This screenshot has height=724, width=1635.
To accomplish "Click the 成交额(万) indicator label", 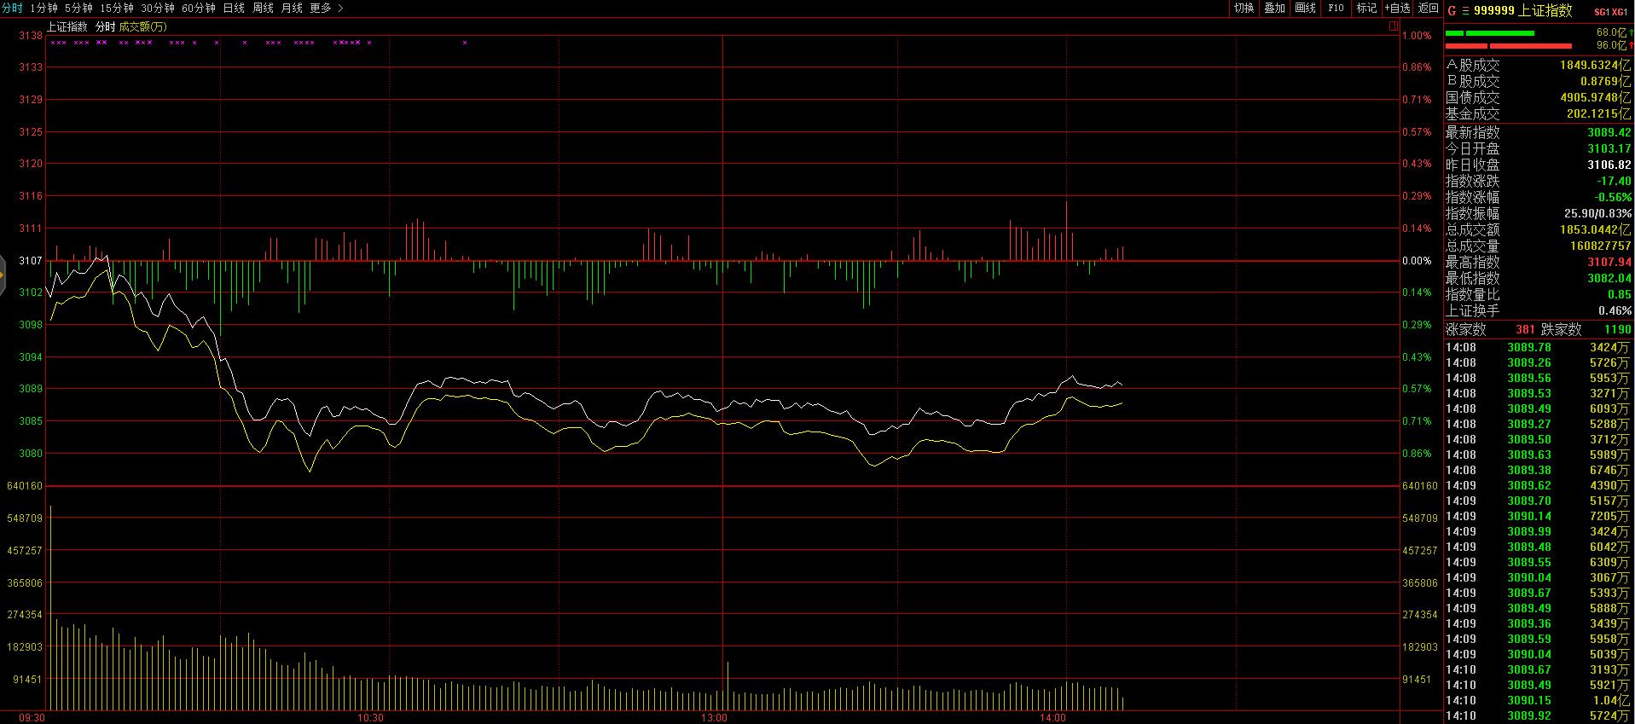I will click(143, 27).
